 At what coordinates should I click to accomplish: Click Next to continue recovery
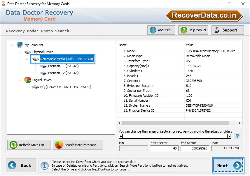click(228, 166)
